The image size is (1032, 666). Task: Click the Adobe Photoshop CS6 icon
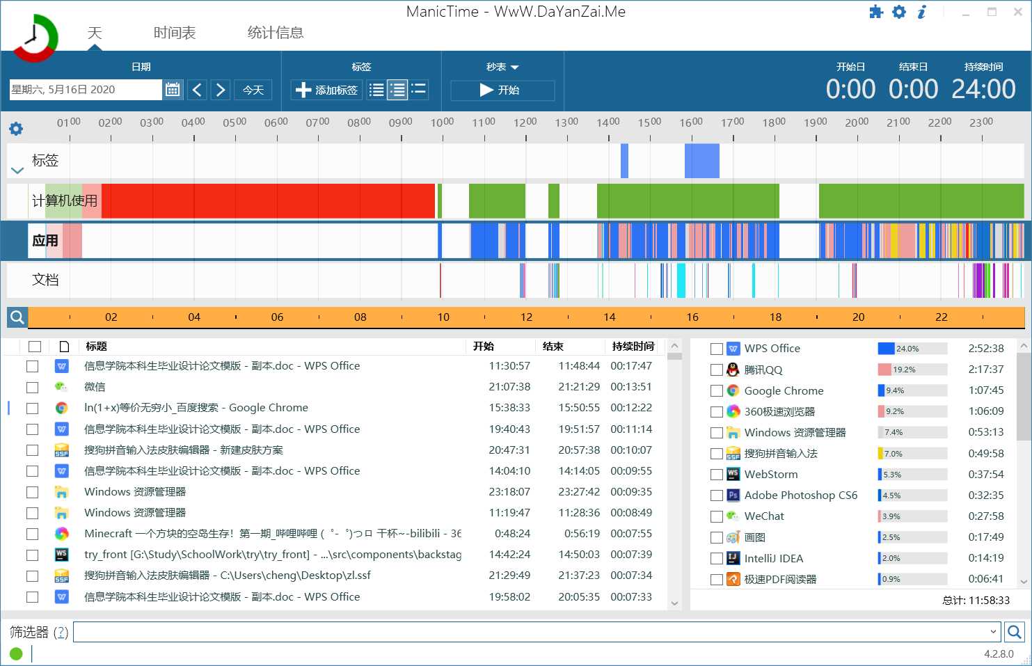733,495
